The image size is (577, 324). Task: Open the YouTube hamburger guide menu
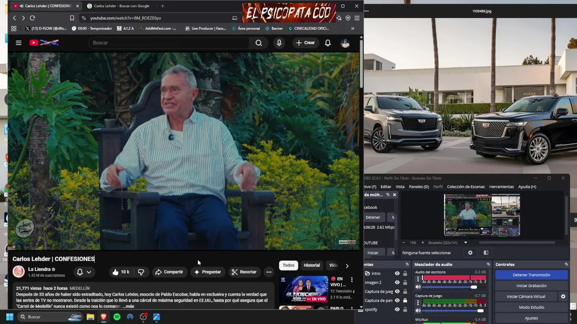tap(18, 43)
